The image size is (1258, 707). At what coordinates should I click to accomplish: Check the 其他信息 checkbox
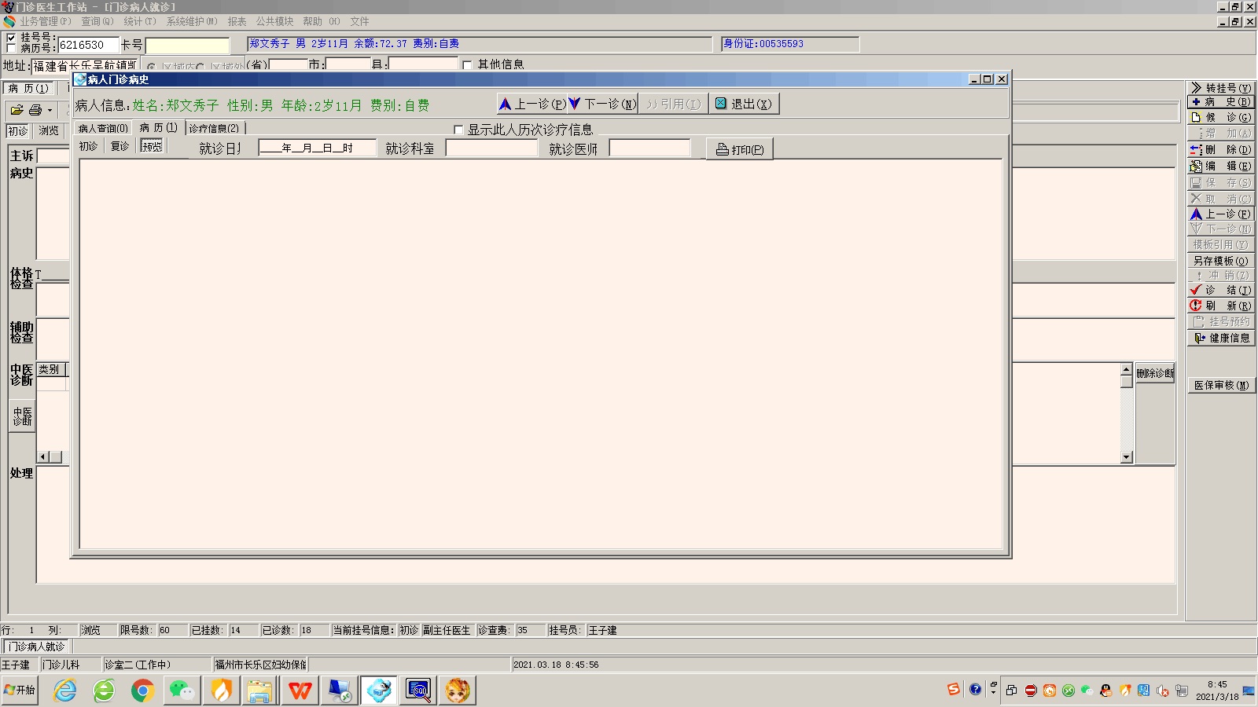[x=468, y=64]
